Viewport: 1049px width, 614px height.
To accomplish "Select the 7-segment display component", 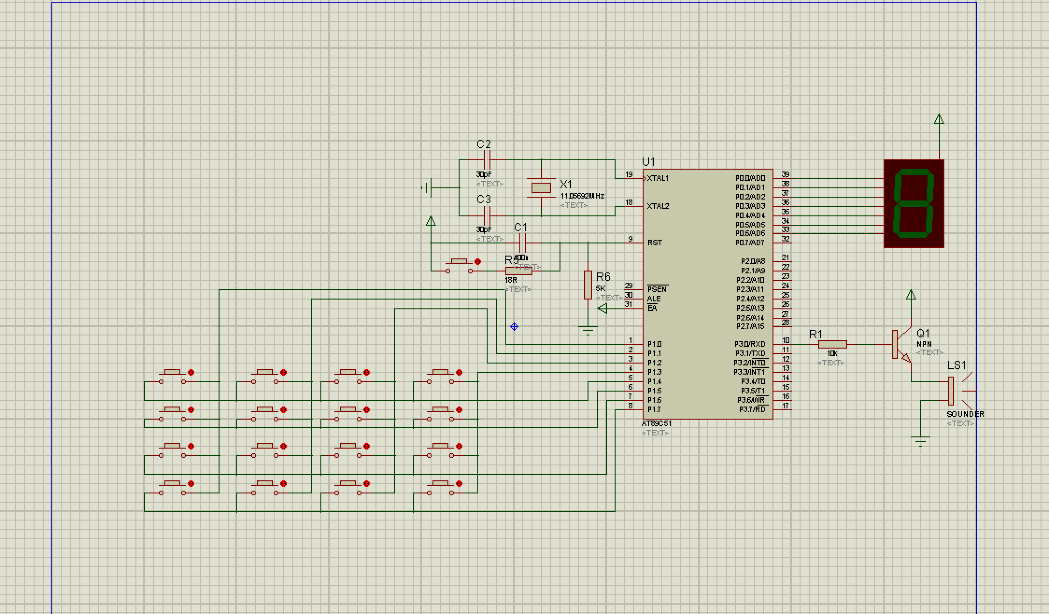I will point(914,204).
